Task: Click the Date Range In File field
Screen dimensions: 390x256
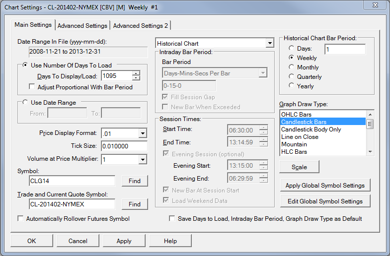Action: click(88, 52)
